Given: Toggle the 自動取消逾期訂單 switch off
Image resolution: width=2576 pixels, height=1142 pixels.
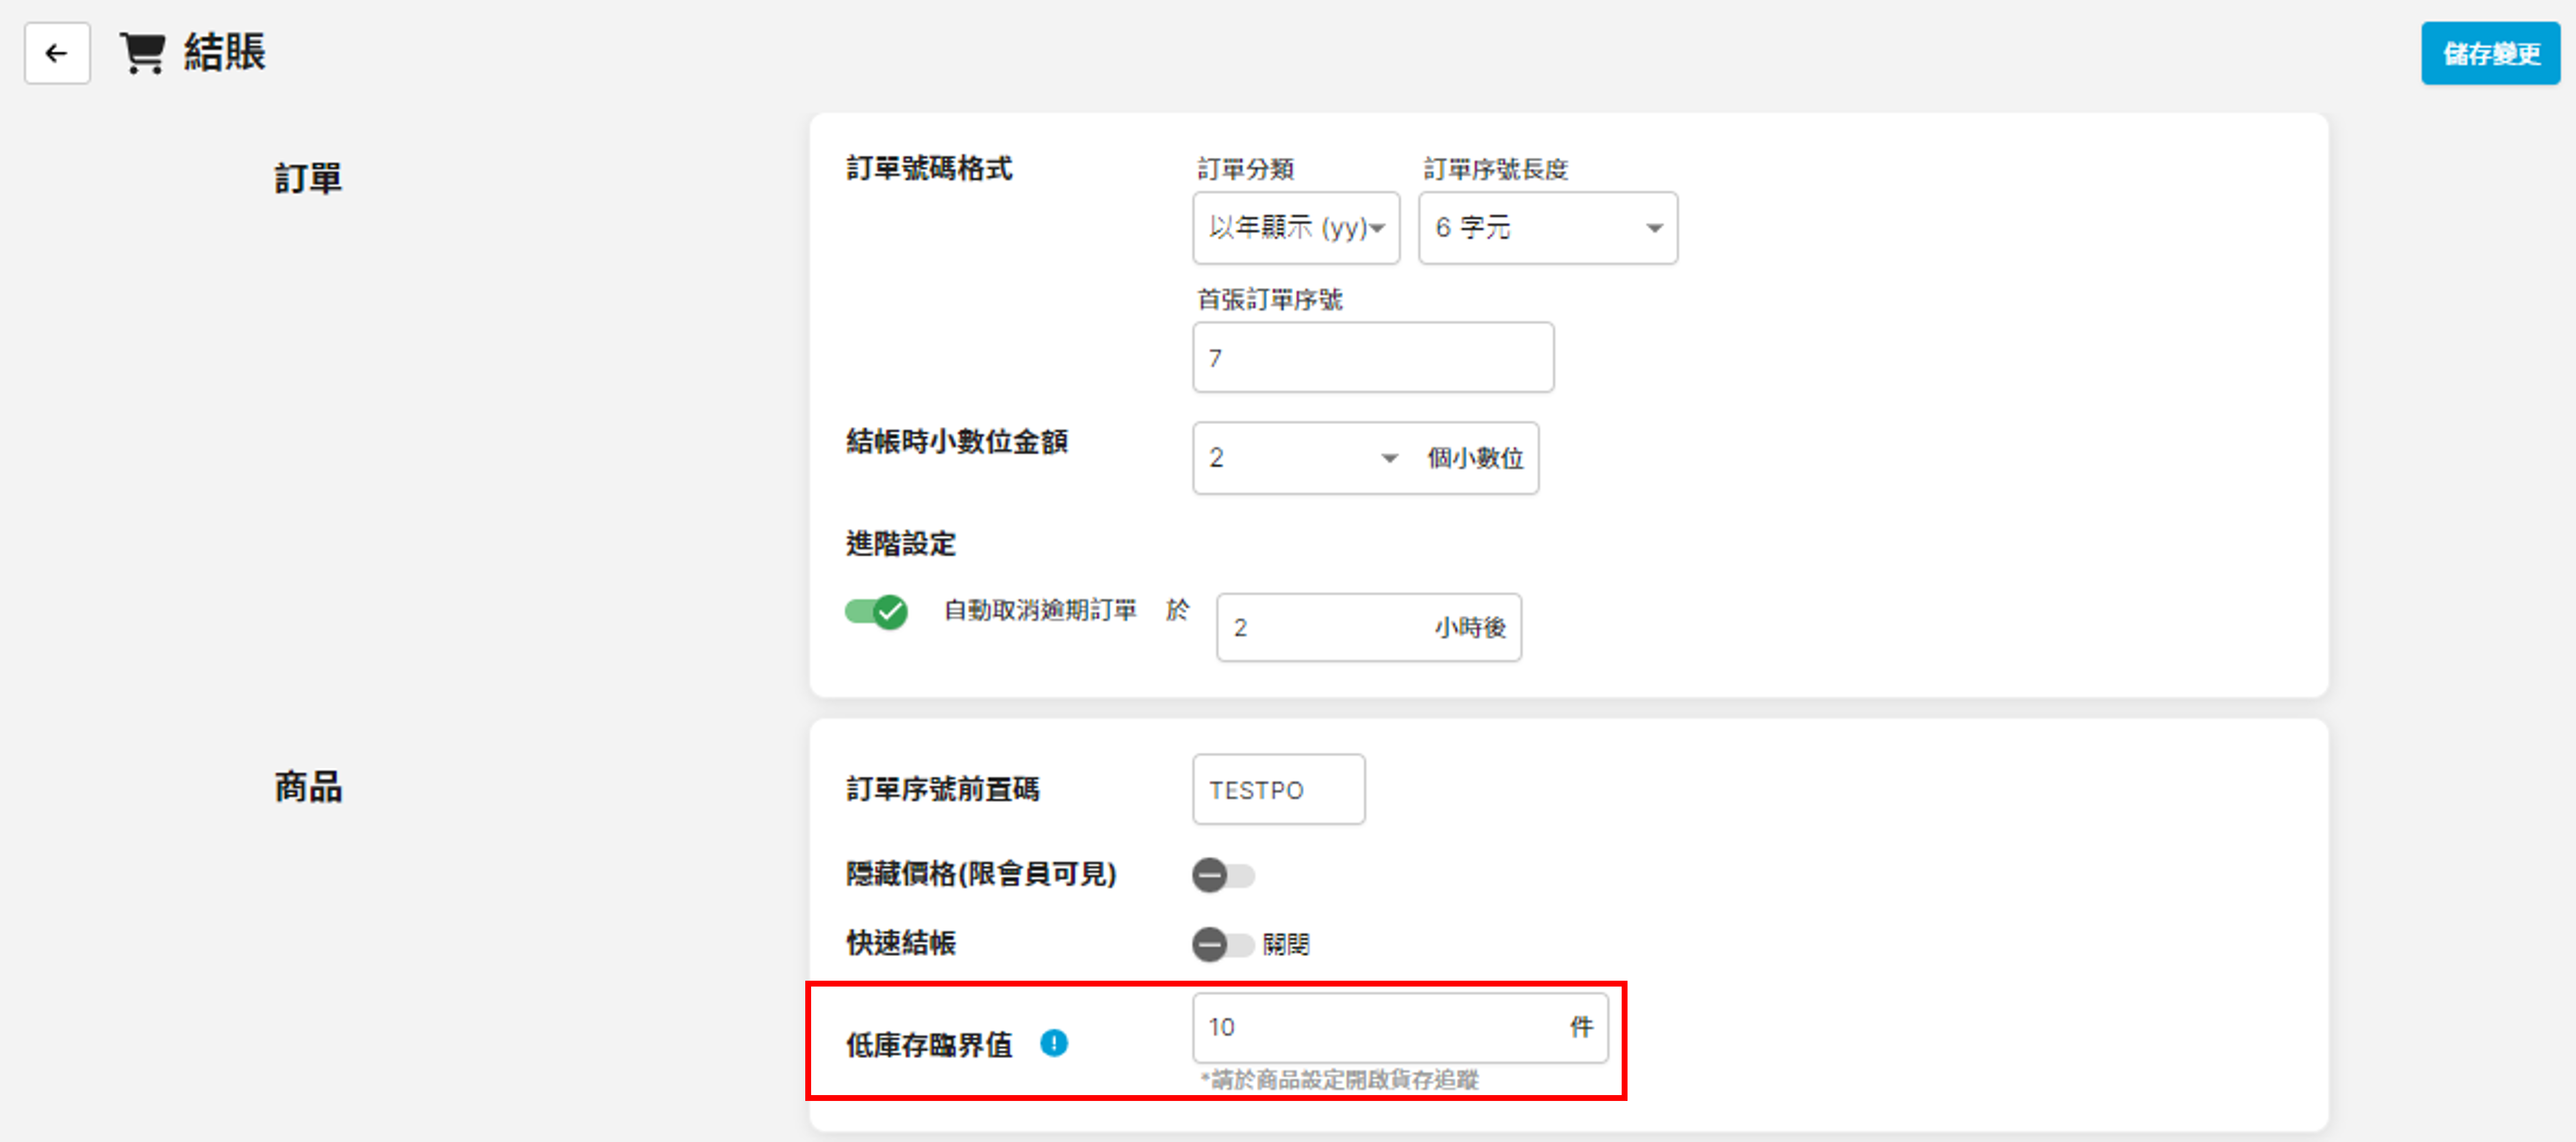Looking at the screenshot, I should click(876, 611).
